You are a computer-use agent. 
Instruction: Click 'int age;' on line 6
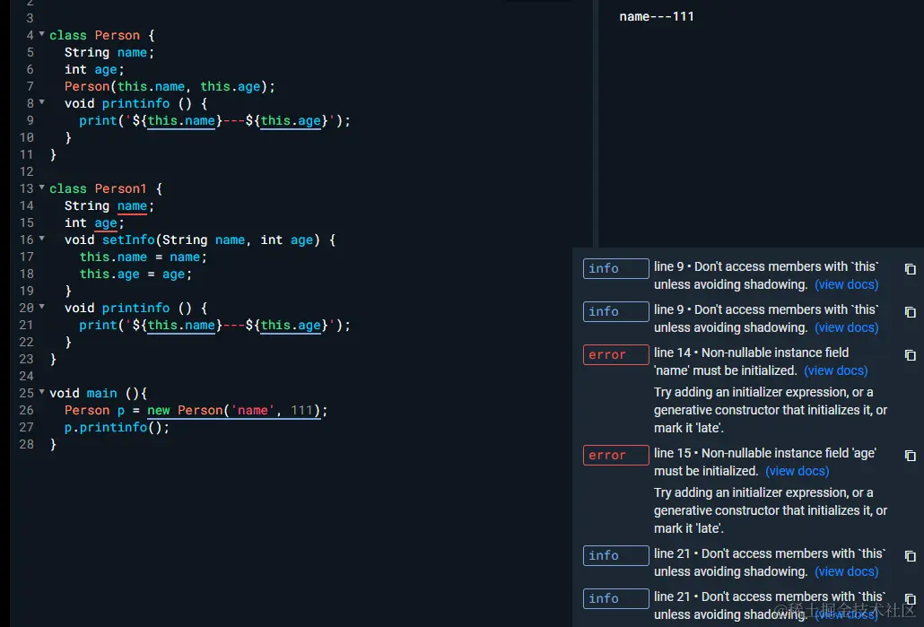pos(94,70)
